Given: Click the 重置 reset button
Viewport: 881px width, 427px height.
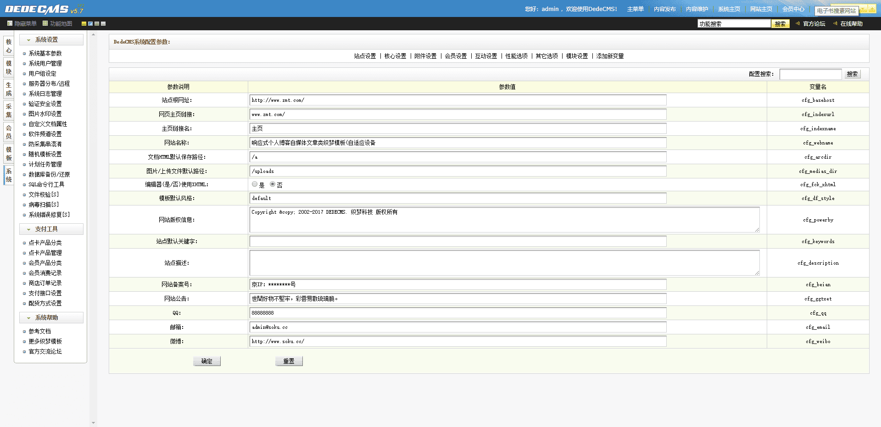Looking at the screenshot, I should 289,361.
